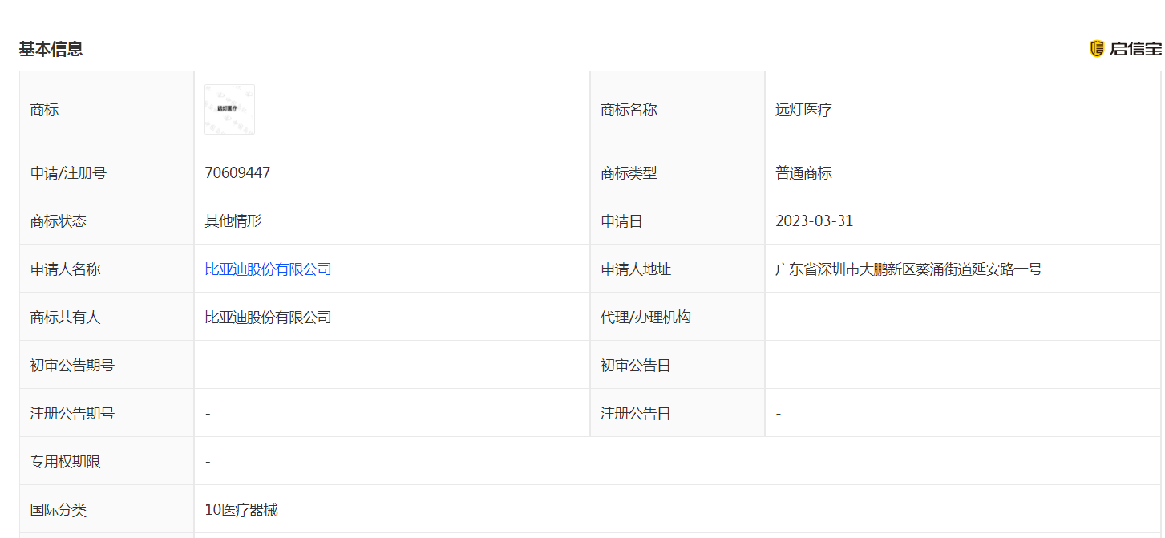
Task: Open the 比亚迪股份有限公司 applicant name link
Action: tap(268, 269)
